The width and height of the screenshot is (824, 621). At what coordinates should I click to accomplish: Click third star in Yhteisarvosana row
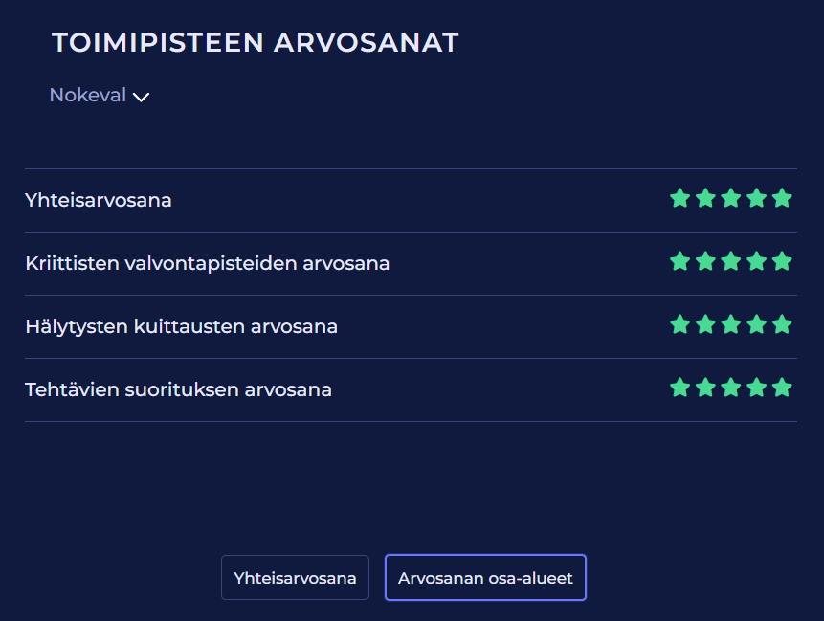pyautogui.click(x=731, y=198)
